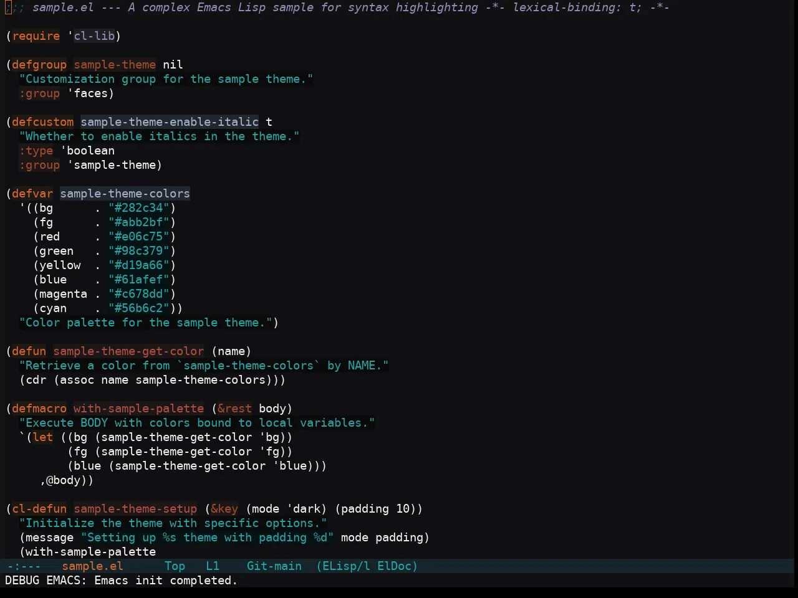Click the "Color palette for the sample theme." docstring

point(146,323)
